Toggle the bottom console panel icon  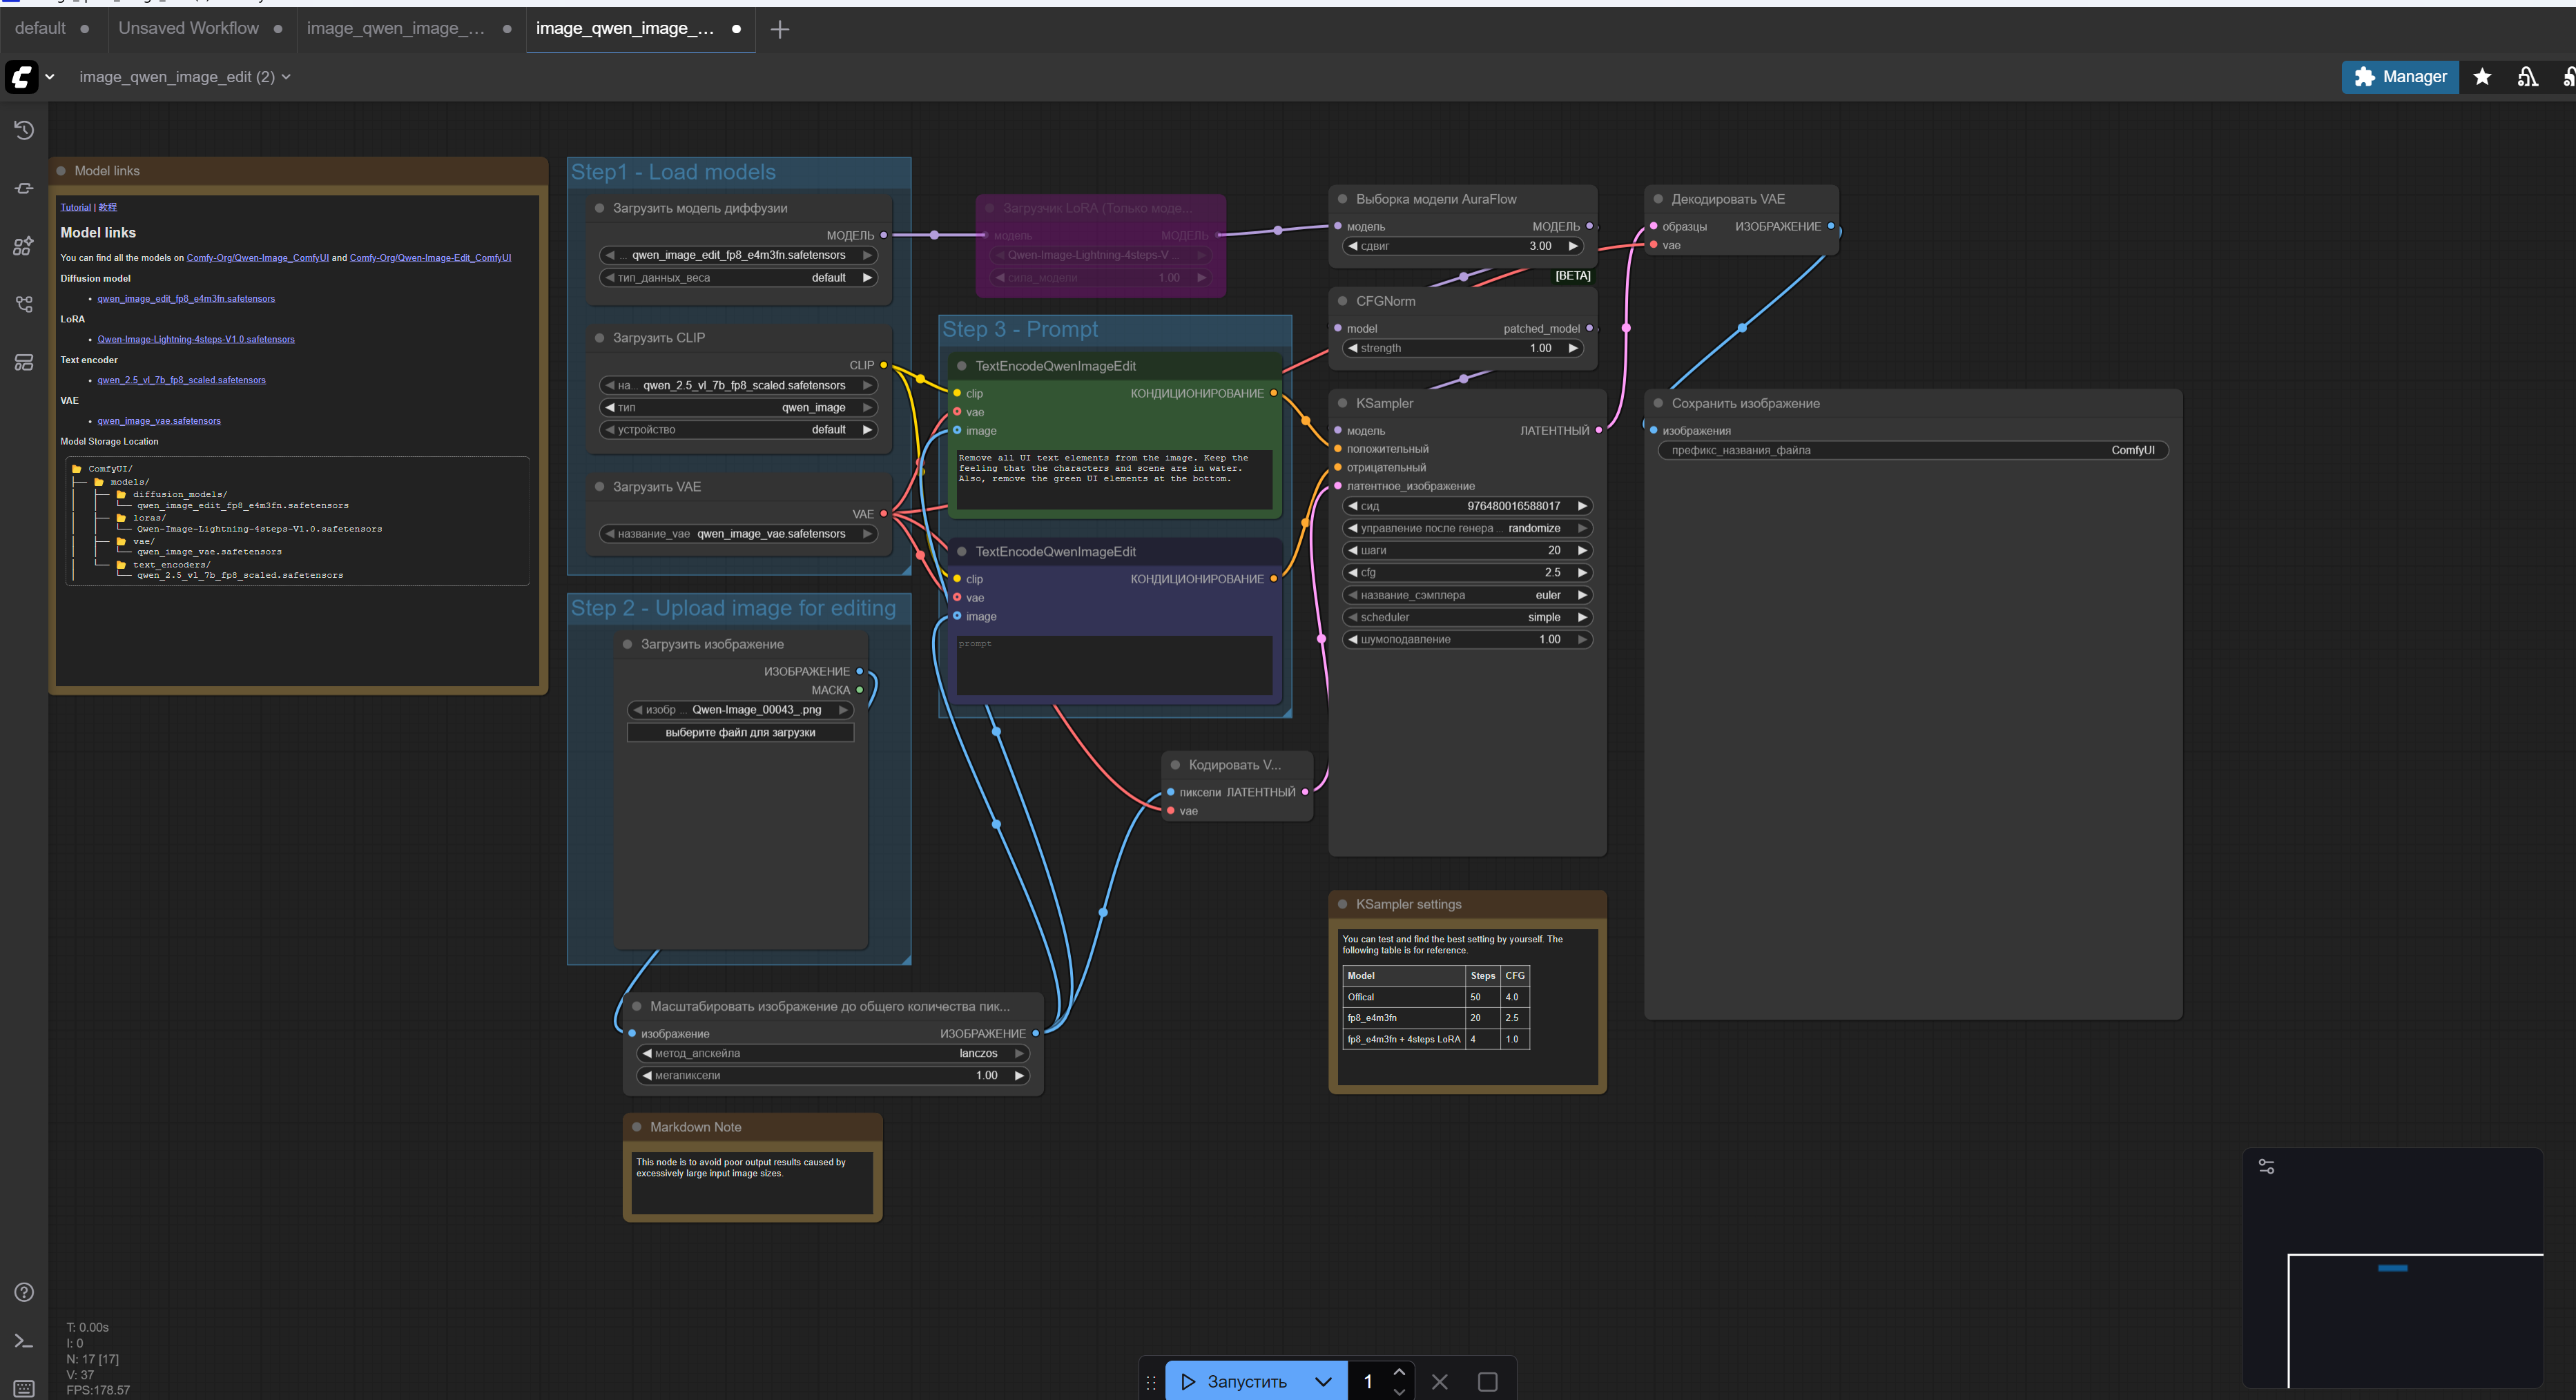tap(24, 1341)
